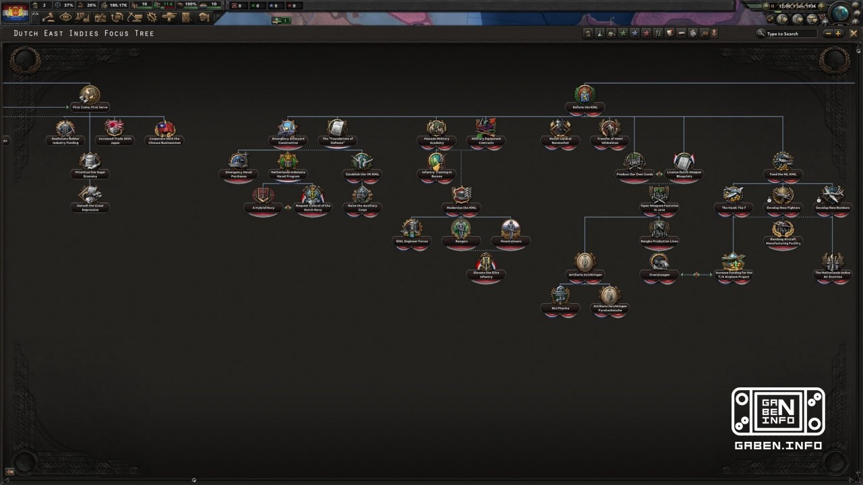Viewport: 863px width, 485px height.
Task: Select the Emergency Naval Purchases focus
Action: pos(239,166)
